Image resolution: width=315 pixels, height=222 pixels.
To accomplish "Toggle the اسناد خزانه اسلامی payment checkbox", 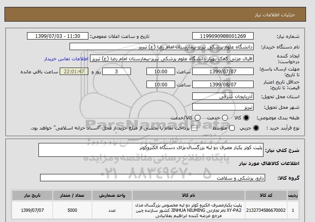I will coord(194,128).
